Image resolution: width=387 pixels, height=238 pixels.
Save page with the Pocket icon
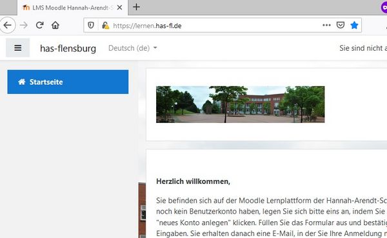coord(341,25)
